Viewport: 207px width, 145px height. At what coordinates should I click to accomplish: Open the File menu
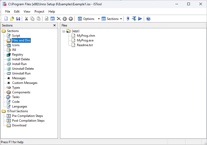[x=8, y=12]
